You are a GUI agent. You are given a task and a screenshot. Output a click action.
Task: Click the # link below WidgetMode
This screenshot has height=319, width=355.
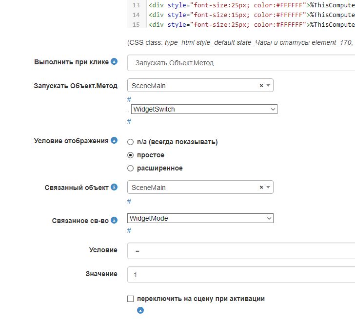click(x=129, y=231)
